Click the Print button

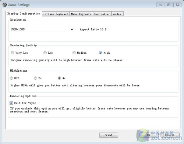[x=109, y=135]
